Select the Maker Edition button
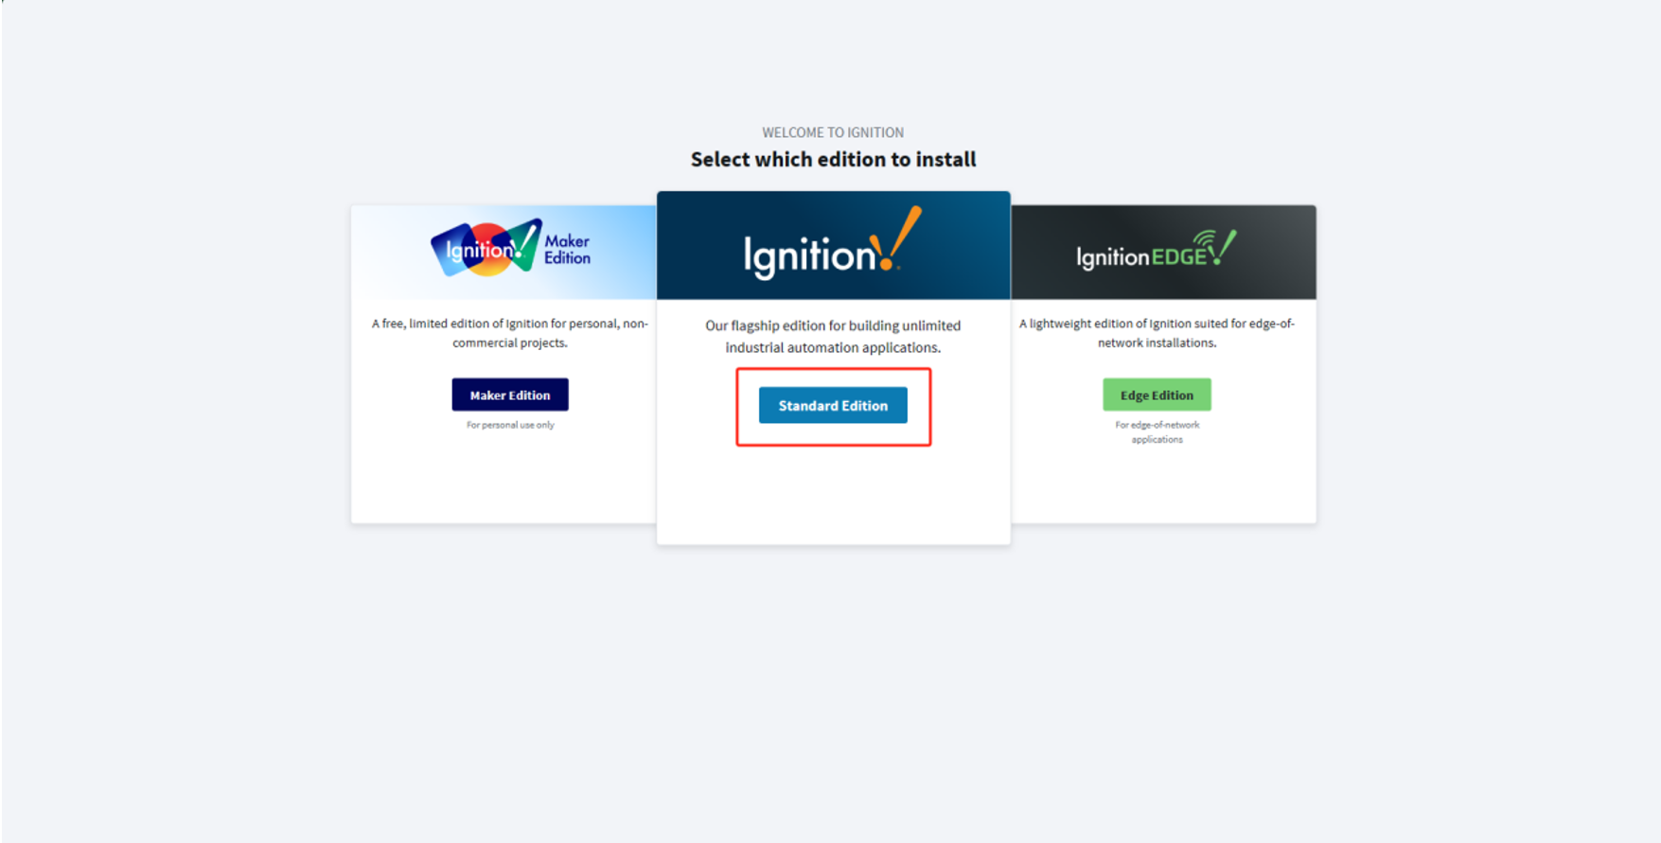Screen dimensions: 1661x843 tap(510, 395)
